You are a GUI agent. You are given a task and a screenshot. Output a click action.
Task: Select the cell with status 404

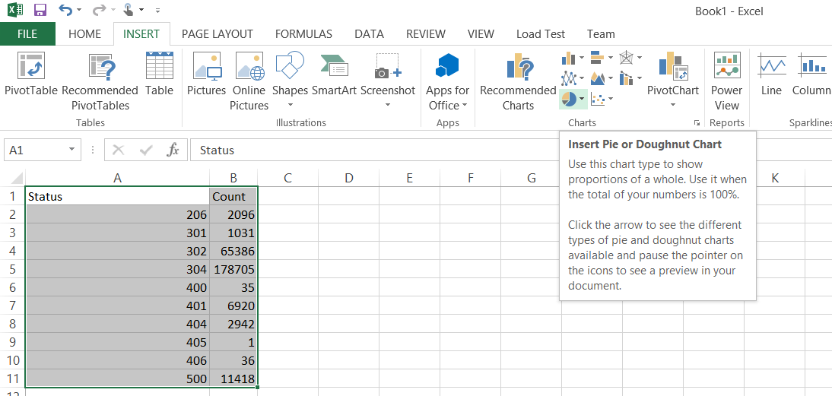click(x=117, y=323)
